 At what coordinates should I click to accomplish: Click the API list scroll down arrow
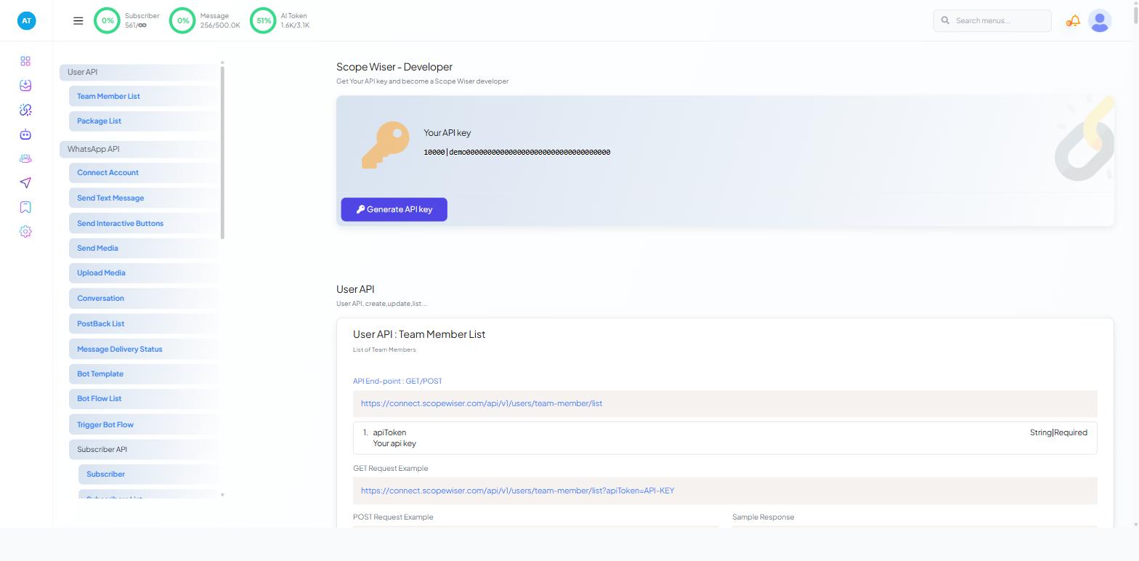coord(222,495)
